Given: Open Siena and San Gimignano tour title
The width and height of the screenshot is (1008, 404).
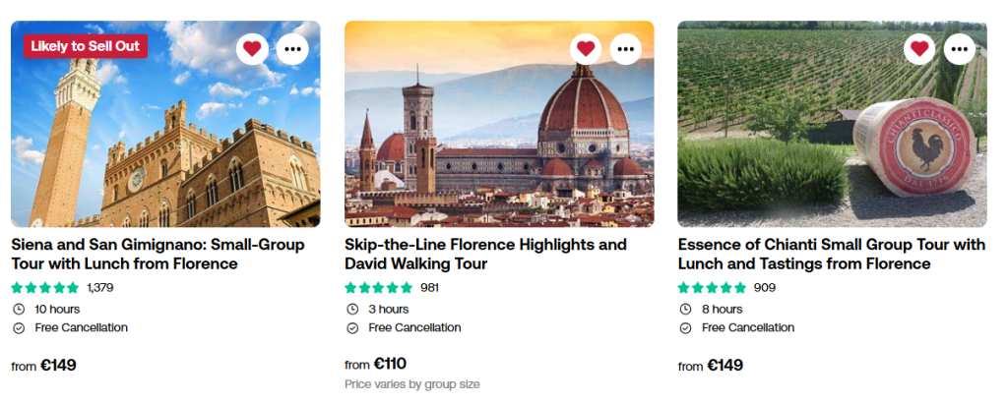Looking at the screenshot, I should coord(157,254).
